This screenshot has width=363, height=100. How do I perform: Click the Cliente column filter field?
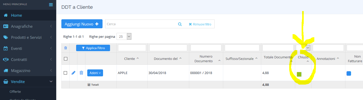[132, 48]
